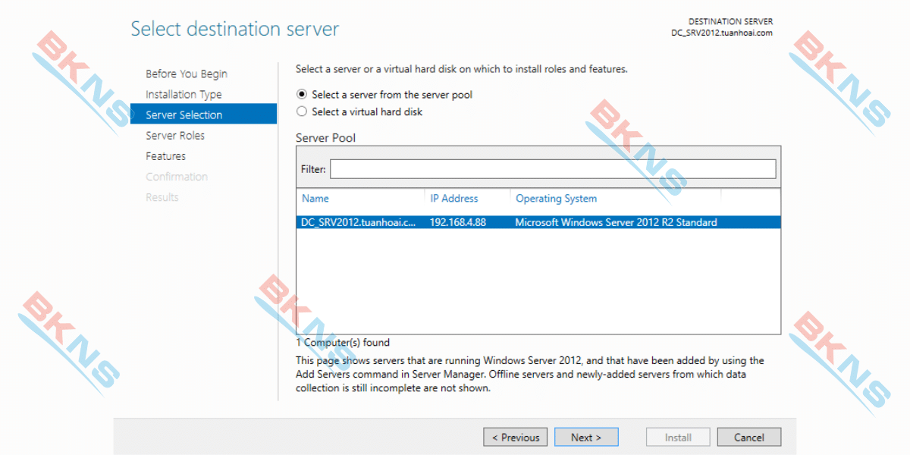The height and width of the screenshot is (455, 910).
Task: Sort server list by Name column
Action: point(315,199)
